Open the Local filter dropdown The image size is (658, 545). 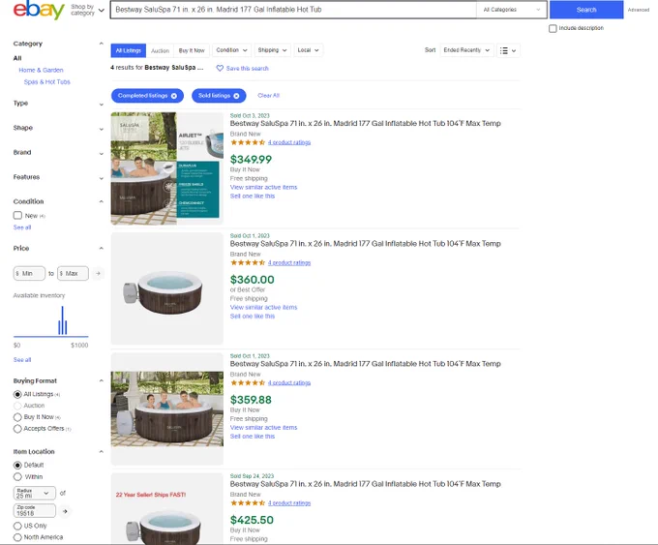tap(309, 50)
